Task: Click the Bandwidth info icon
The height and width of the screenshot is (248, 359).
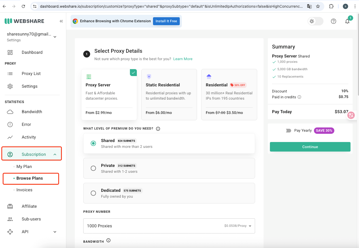Action: [108, 240]
